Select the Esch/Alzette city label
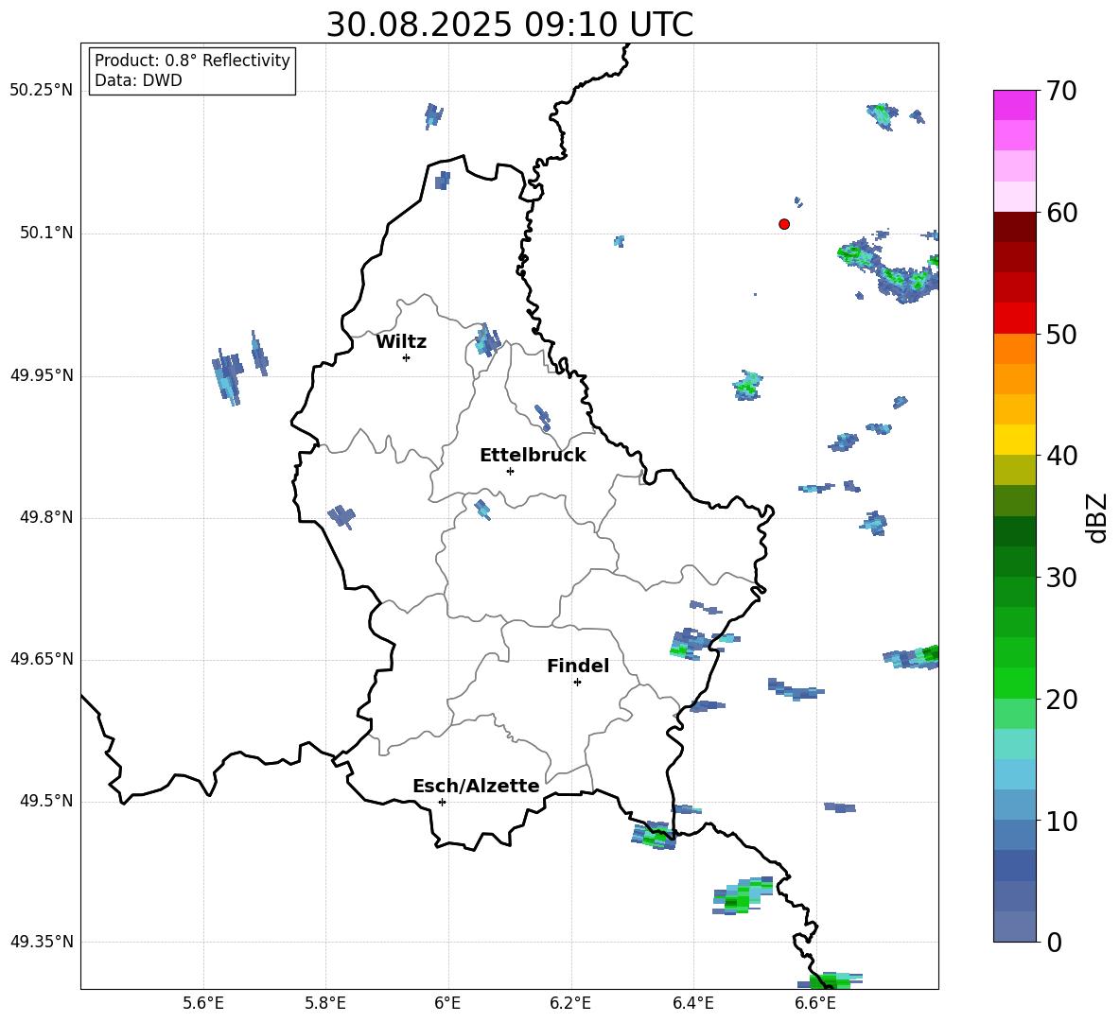Viewport: 1120px width, 1022px height. pyautogui.click(x=476, y=787)
